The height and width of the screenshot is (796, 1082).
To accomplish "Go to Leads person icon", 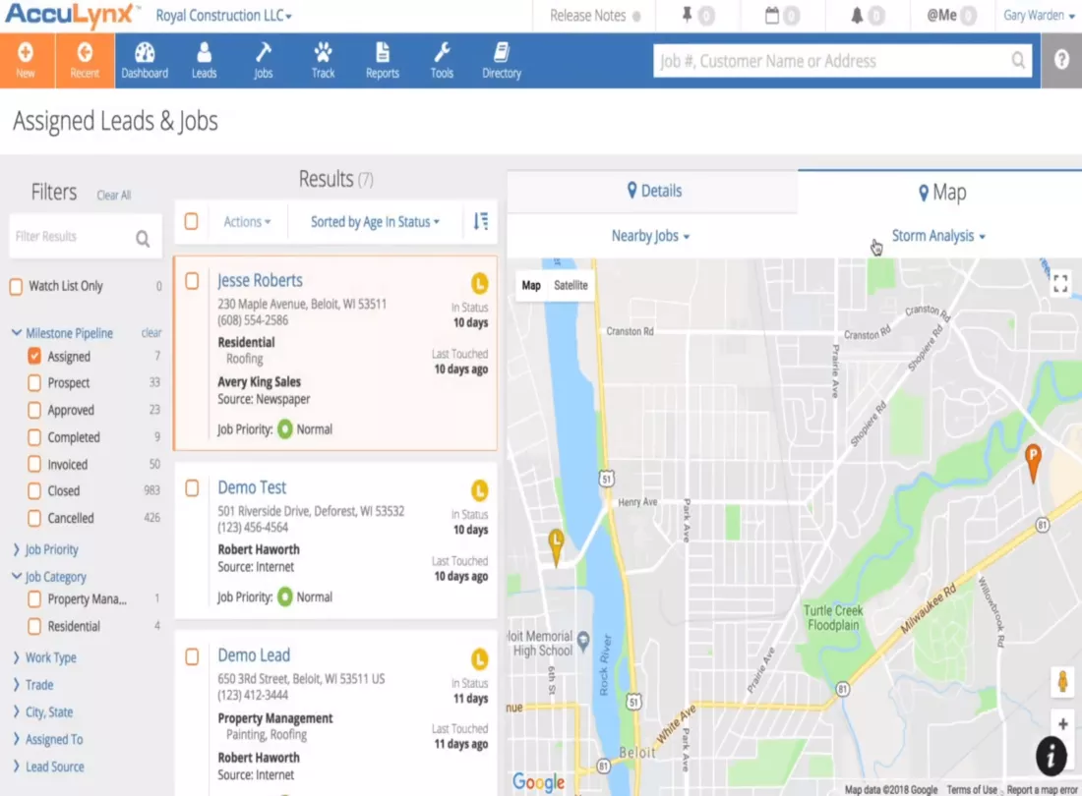I will (x=205, y=53).
